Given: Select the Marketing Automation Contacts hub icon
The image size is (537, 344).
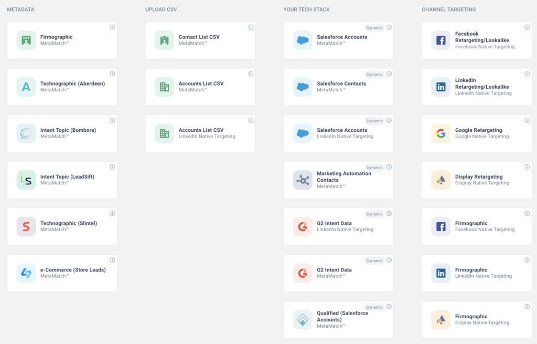Looking at the screenshot, I should (x=303, y=180).
